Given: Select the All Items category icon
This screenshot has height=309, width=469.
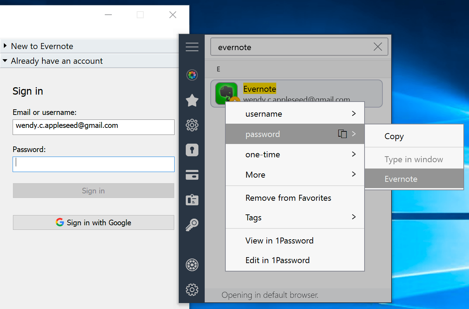Looking at the screenshot, I should (x=192, y=75).
